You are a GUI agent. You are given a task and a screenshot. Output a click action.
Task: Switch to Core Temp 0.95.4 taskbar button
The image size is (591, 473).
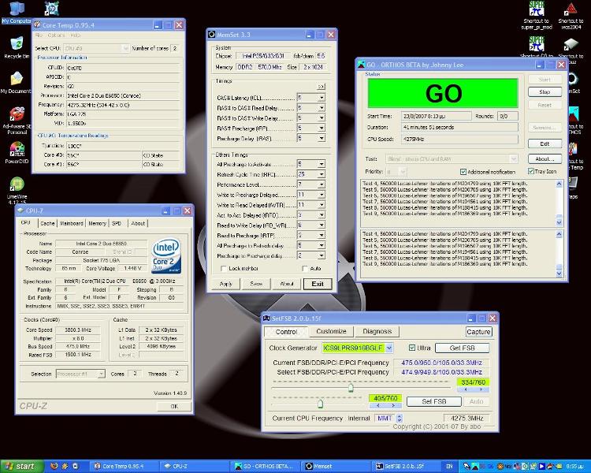(123, 466)
